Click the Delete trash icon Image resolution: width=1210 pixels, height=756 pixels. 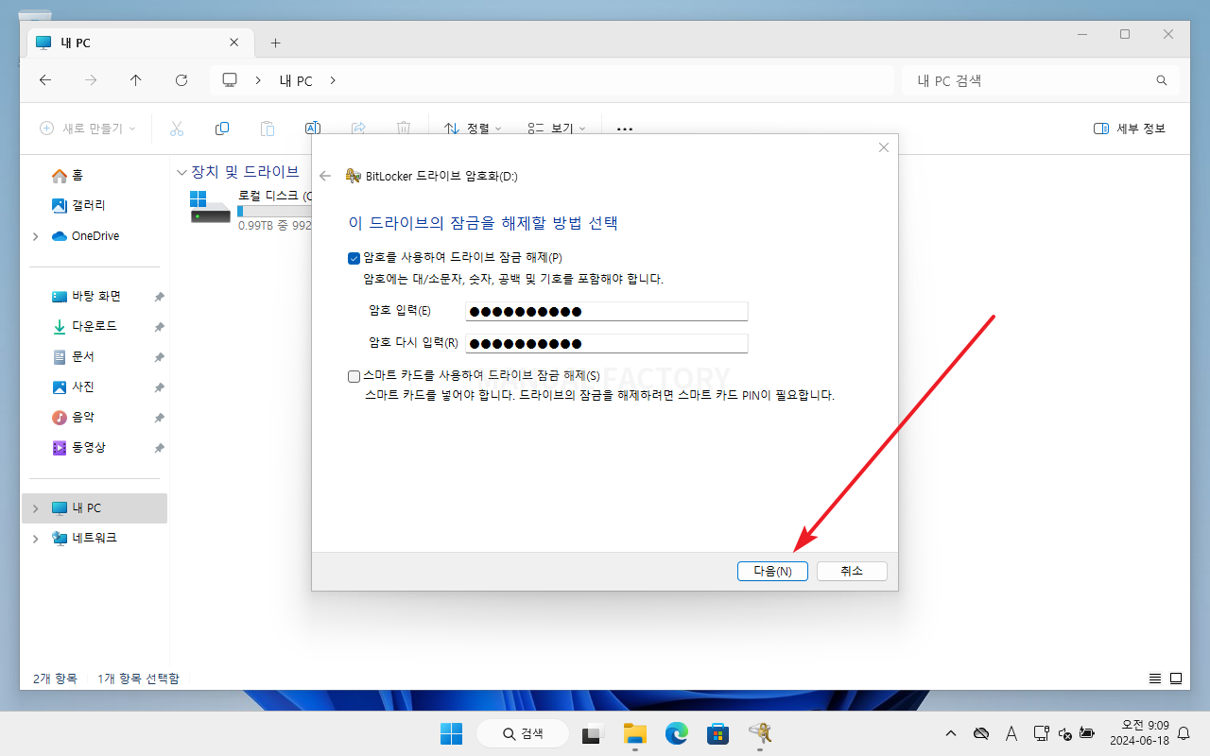pos(404,128)
